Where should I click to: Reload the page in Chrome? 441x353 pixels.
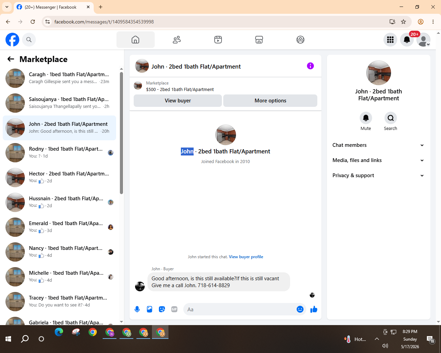point(33,22)
